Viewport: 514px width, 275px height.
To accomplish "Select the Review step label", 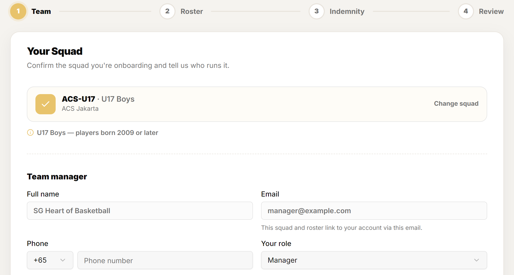I will pyautogui.click(x=491, y=11).
